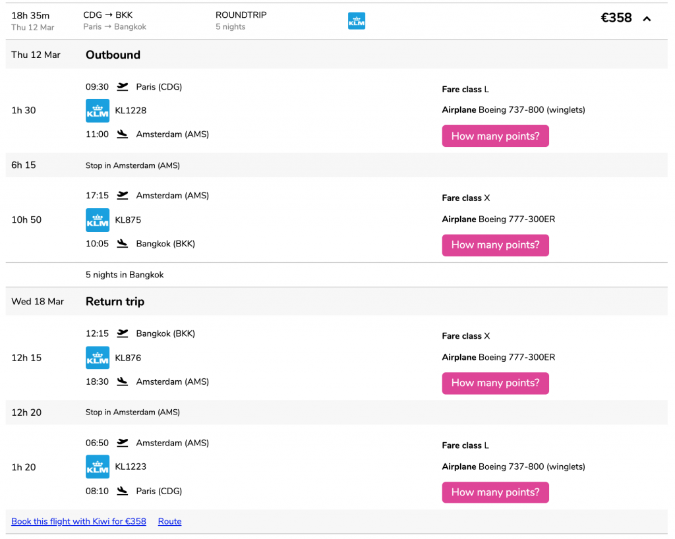675x539 pixels.
Task: Click the '12h 15' flight duration
Action: (26, 358)
